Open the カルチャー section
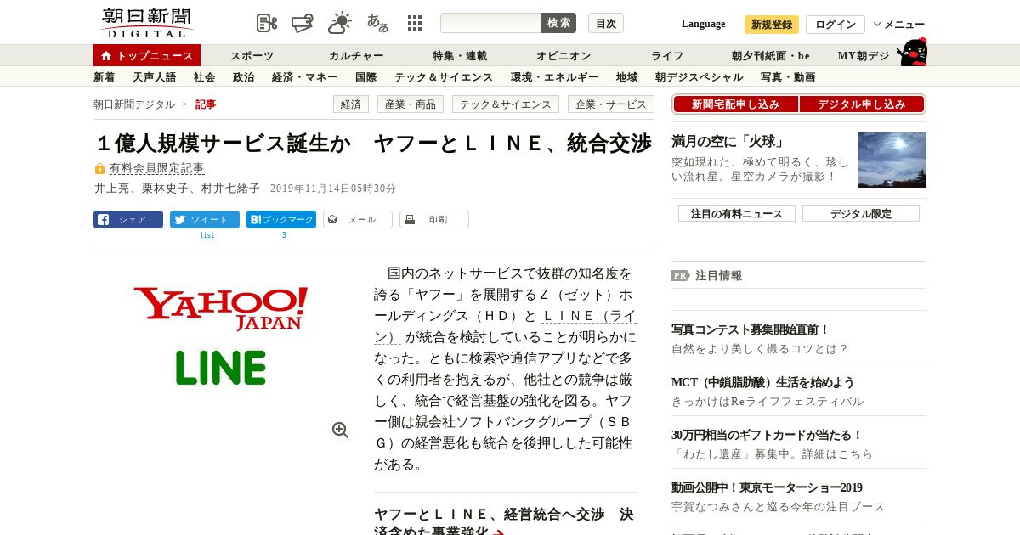This screenshot has height=535, width=1020. point(356,56)
